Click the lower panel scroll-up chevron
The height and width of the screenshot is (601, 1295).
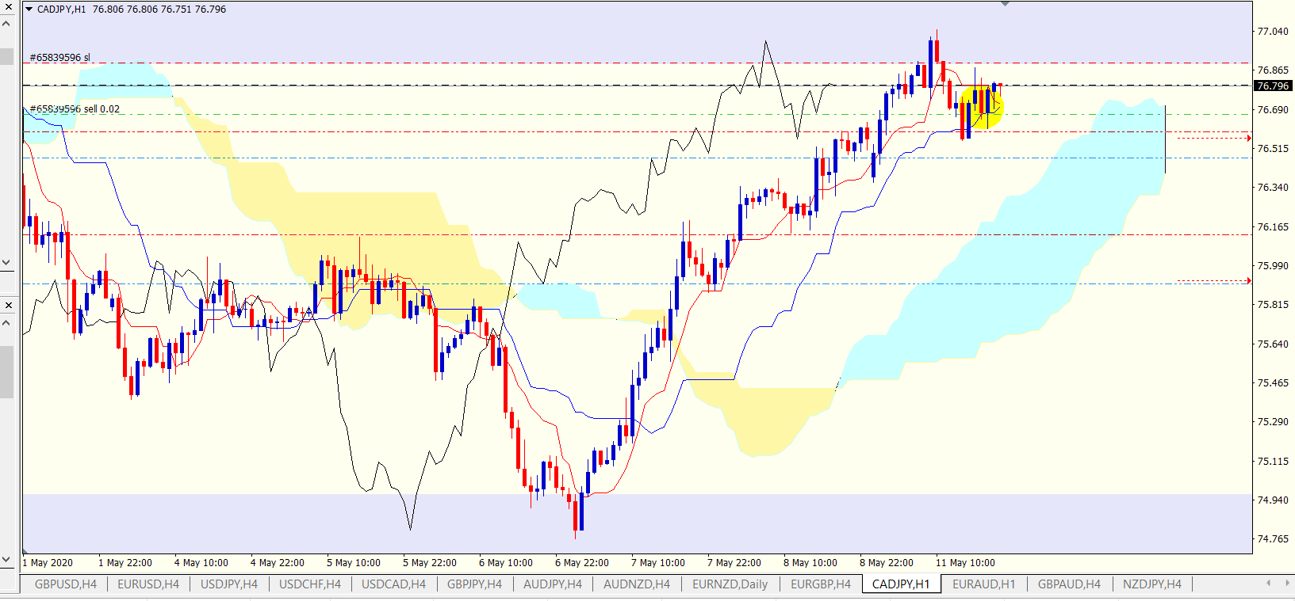(6, 323)
